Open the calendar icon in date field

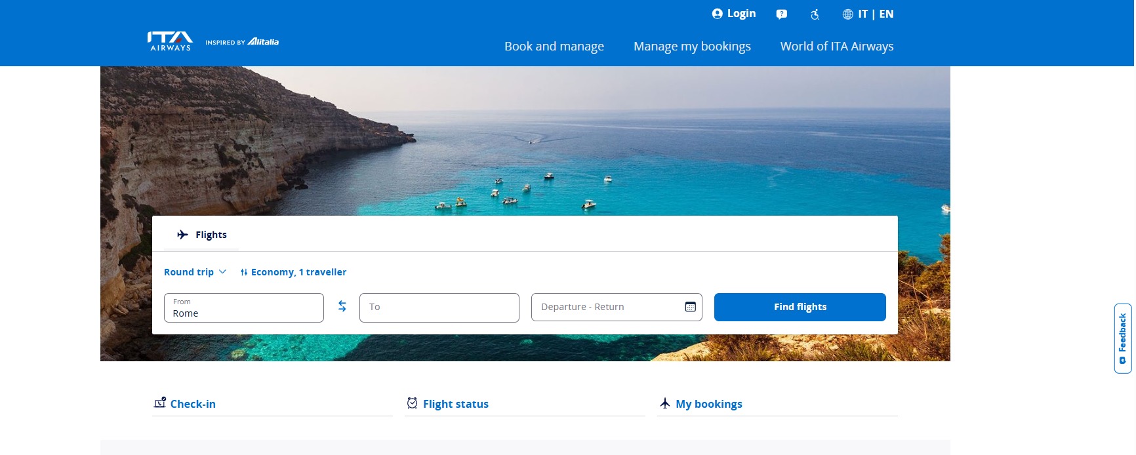pos(690,307)
